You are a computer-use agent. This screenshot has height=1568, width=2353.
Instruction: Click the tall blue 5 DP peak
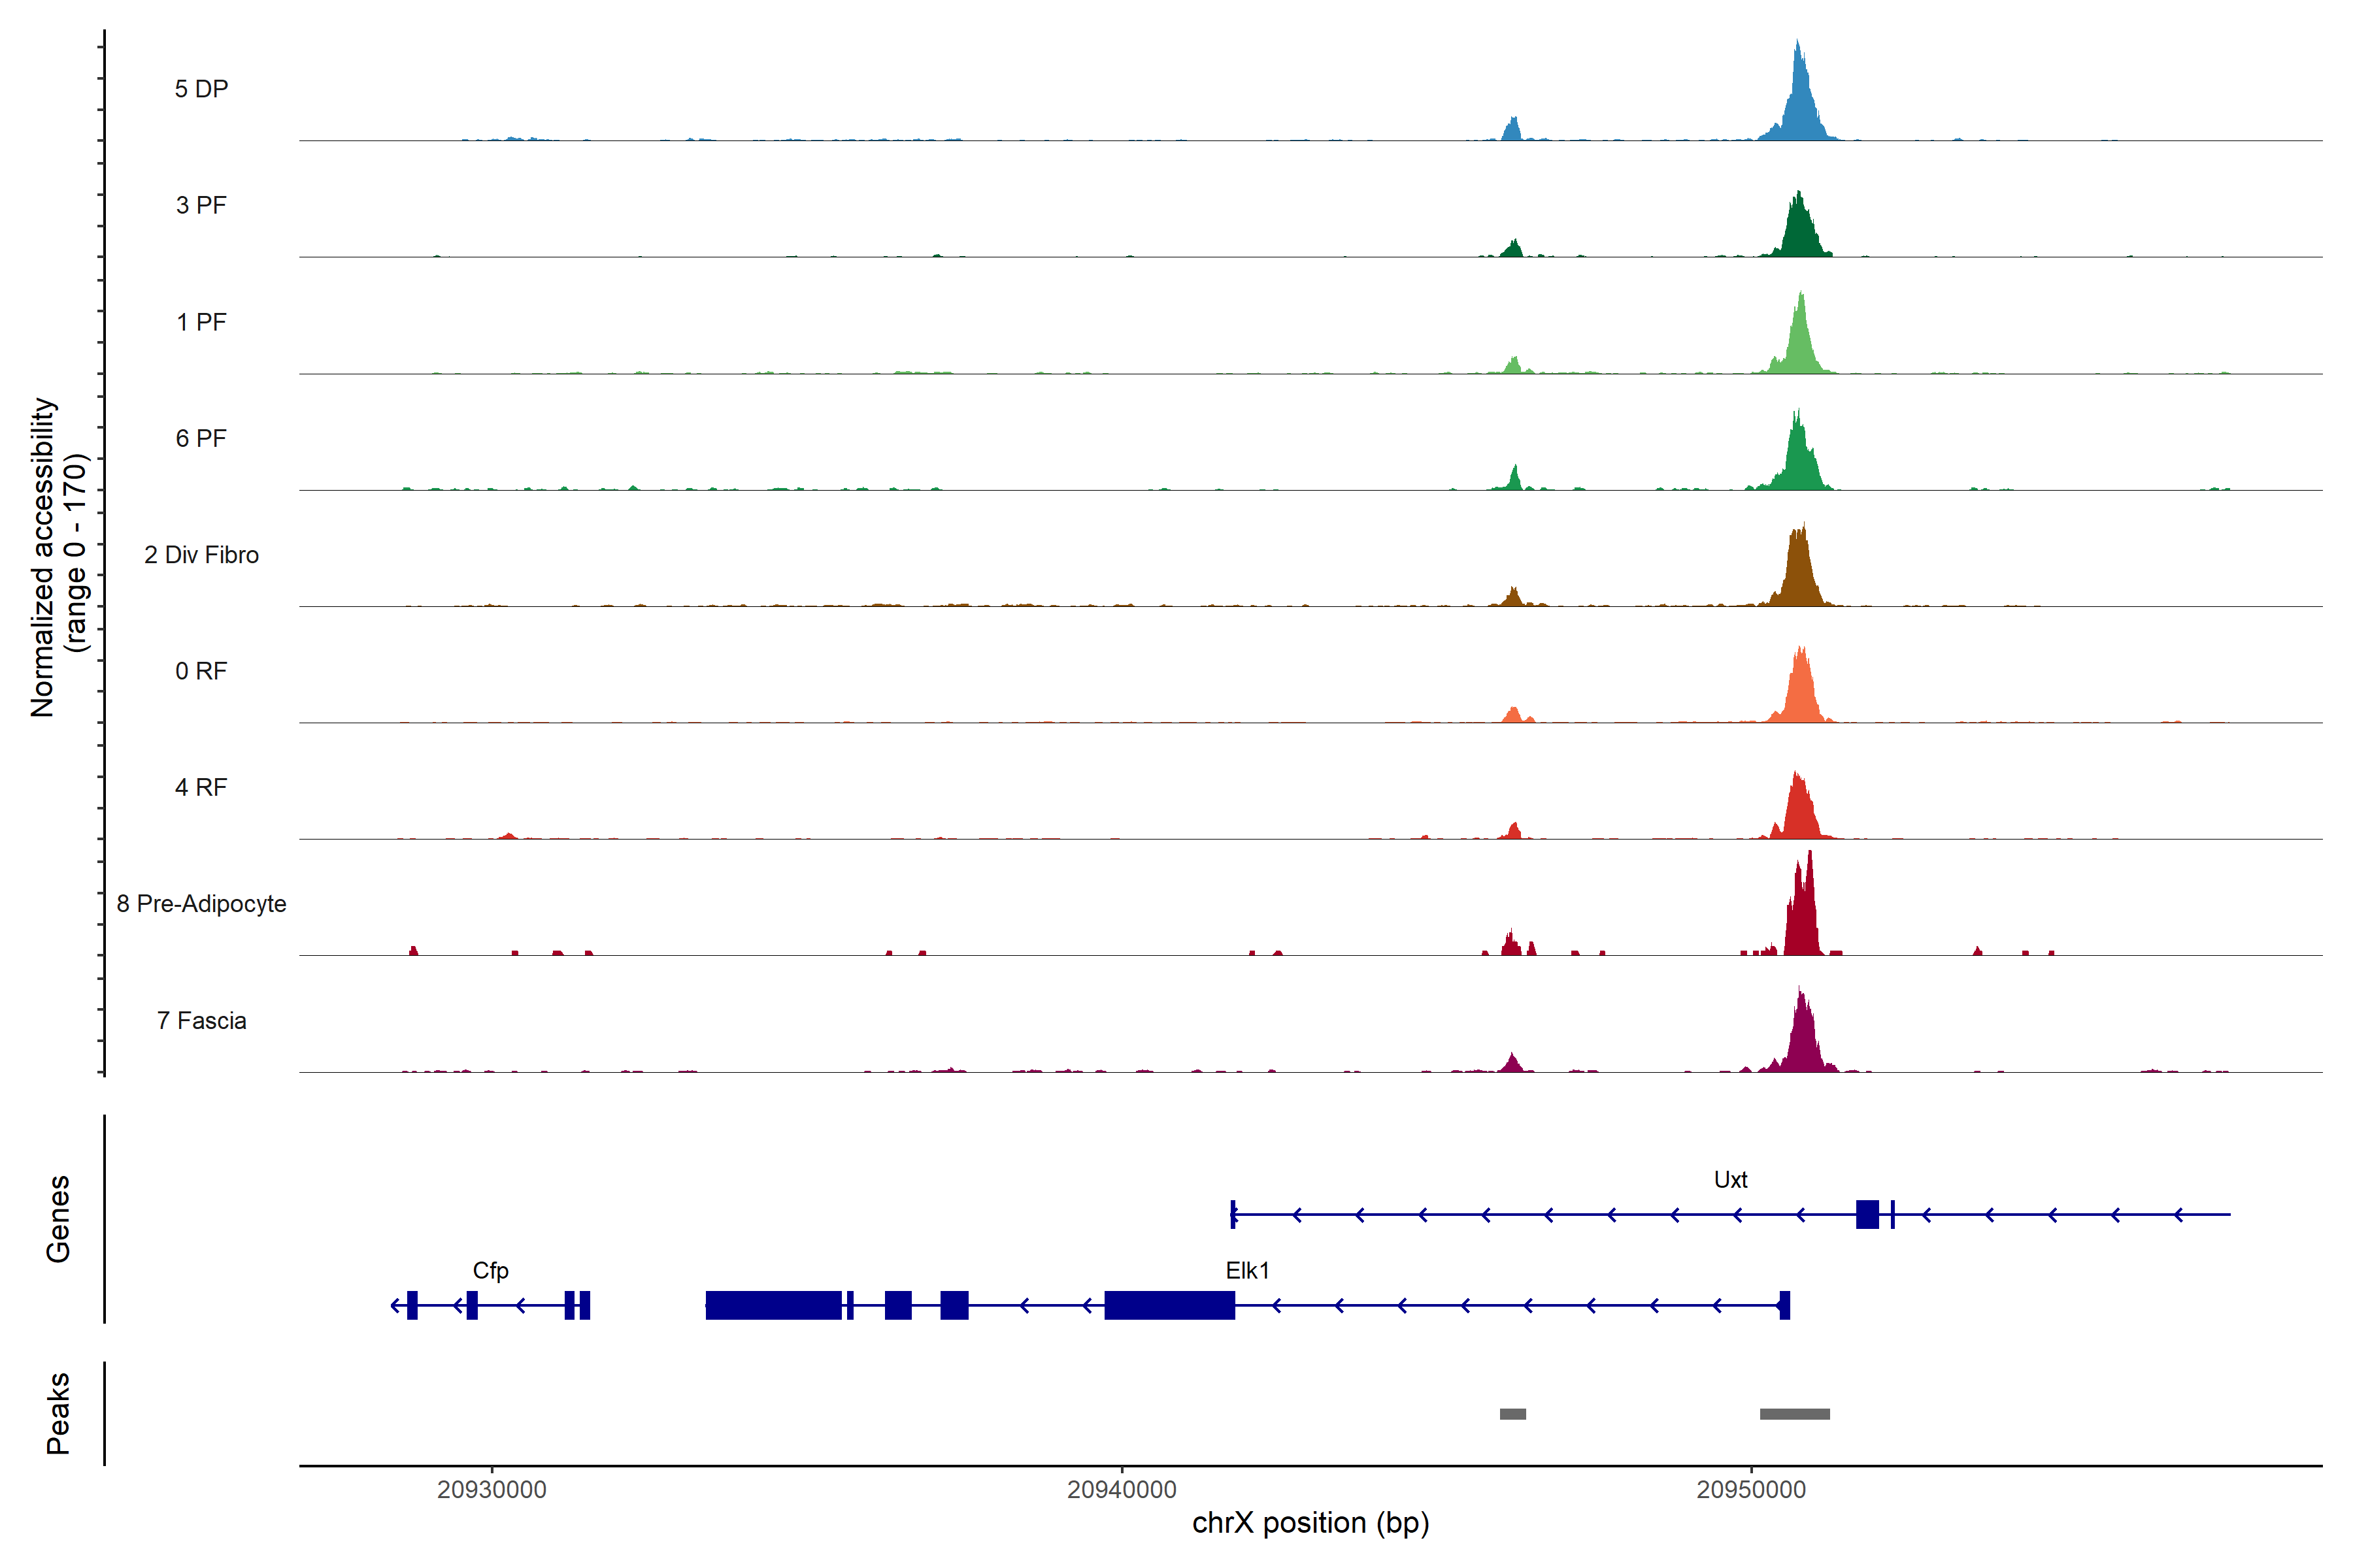tap(1800, 105)
